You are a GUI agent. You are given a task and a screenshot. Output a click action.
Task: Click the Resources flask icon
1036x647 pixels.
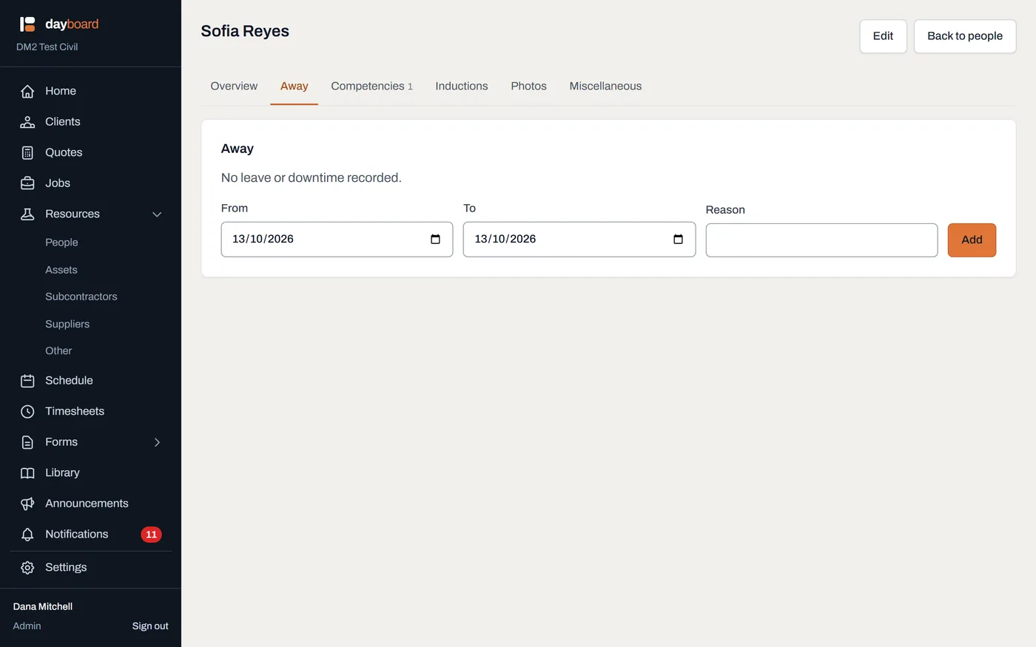[x=27, y=214]
